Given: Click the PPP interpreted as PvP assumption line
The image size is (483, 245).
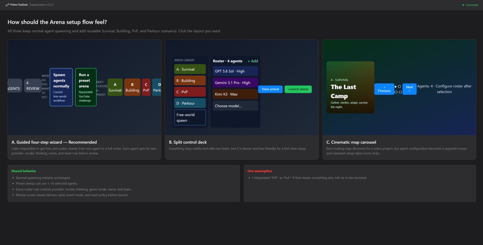Looking at the screenshot, I should [x=309, y=177].
